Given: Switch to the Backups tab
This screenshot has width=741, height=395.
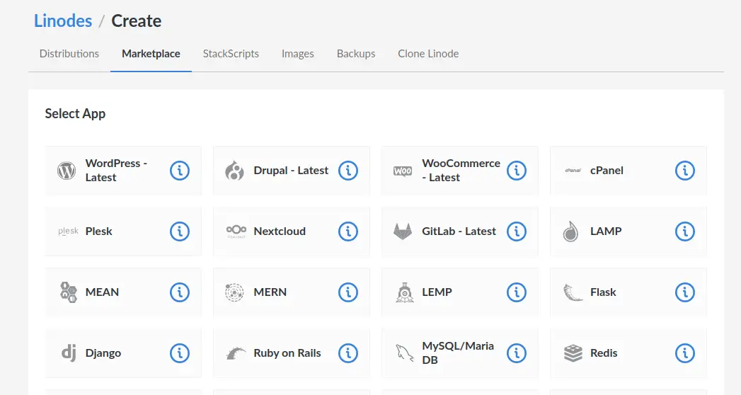Looking at the screenshot, I should click(356, 54).
